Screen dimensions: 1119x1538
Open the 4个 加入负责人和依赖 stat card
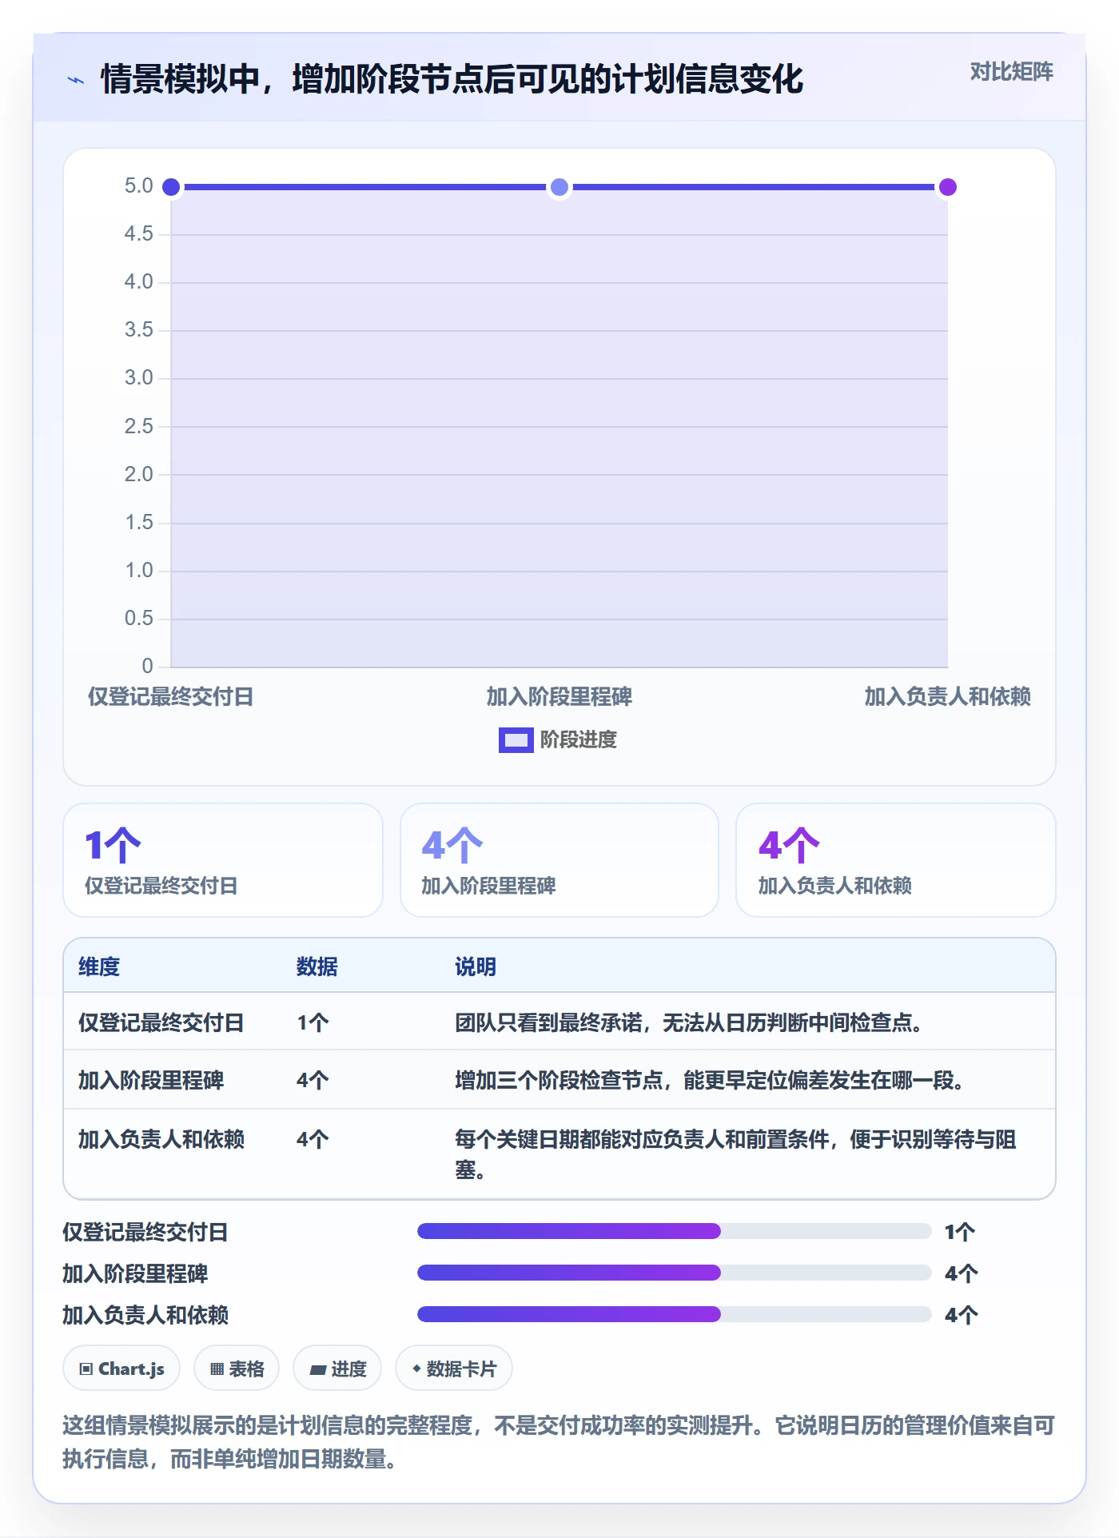(x=896, y=860)
